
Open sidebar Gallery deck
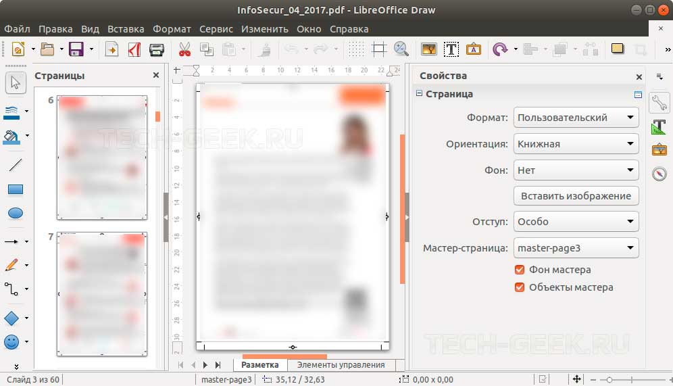tap(659, 150)
